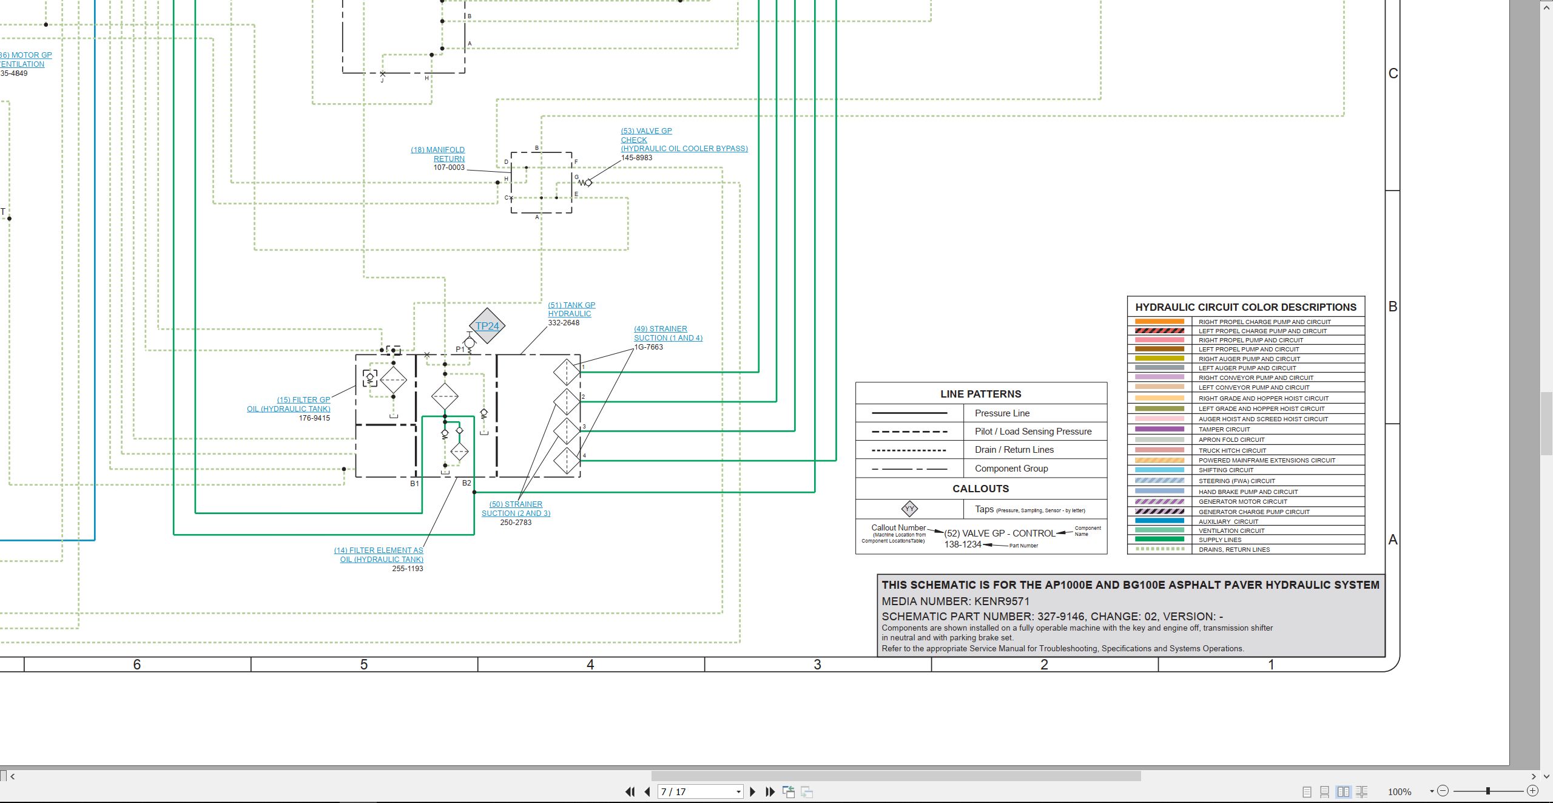
Task: Open the (36) MOTOR GP VENTILATION link
Action: tap(25, 59)
